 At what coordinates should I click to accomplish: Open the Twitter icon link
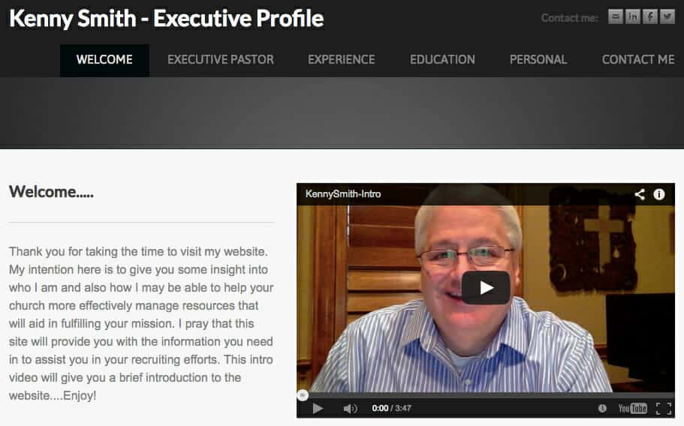(667, 17)
